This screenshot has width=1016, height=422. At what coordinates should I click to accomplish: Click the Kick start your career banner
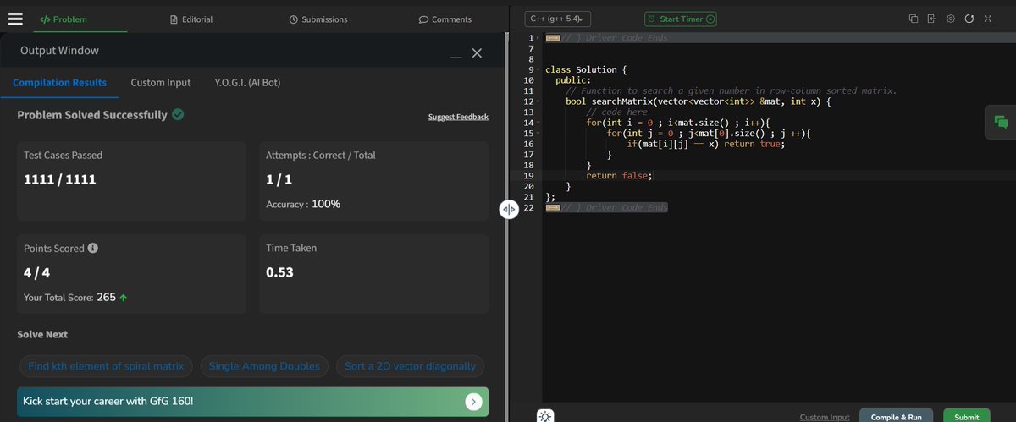tap(252, 401)
